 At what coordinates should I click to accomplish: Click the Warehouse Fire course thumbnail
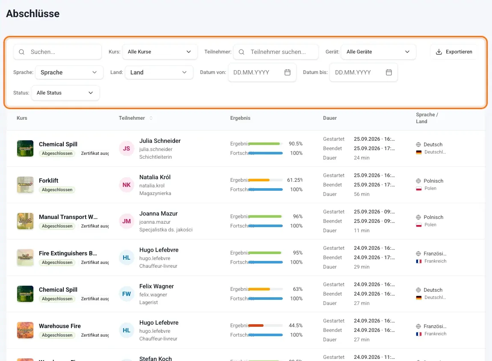25,331
